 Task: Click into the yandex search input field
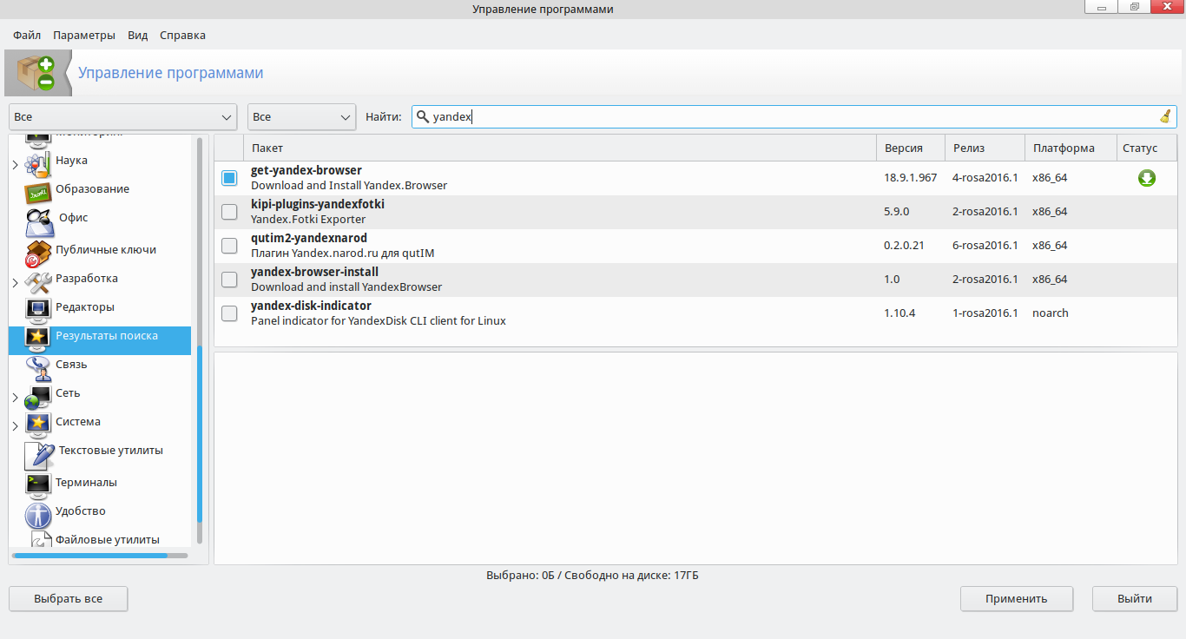(794, 116)
